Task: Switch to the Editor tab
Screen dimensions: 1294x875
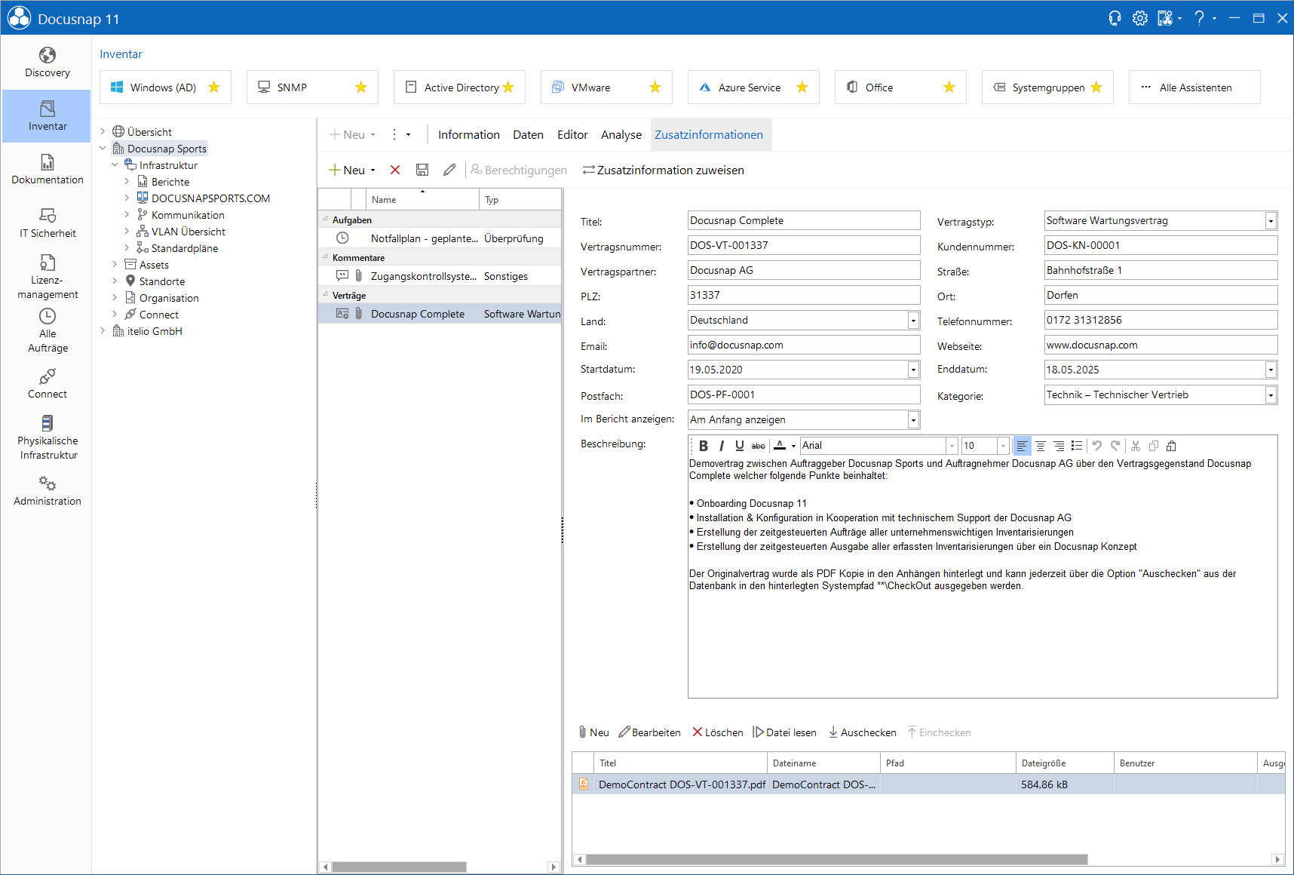Action: point(572,135)
